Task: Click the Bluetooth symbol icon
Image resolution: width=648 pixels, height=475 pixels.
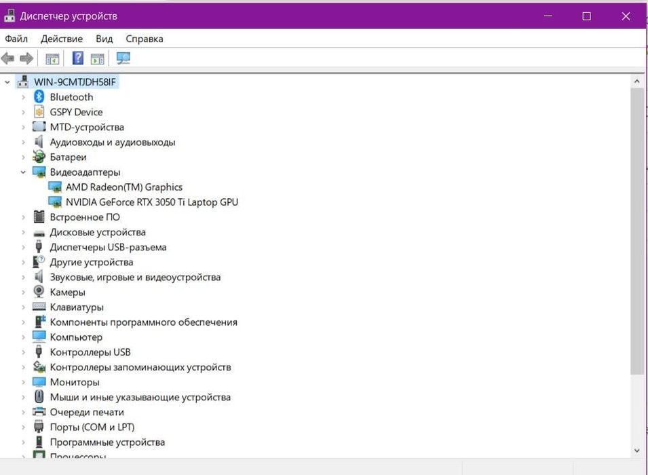Action: point(39,97)
